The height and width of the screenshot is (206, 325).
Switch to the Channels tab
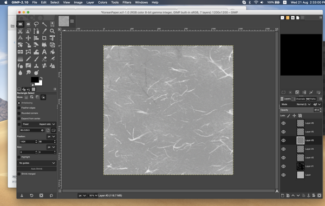tap(298, 99)
